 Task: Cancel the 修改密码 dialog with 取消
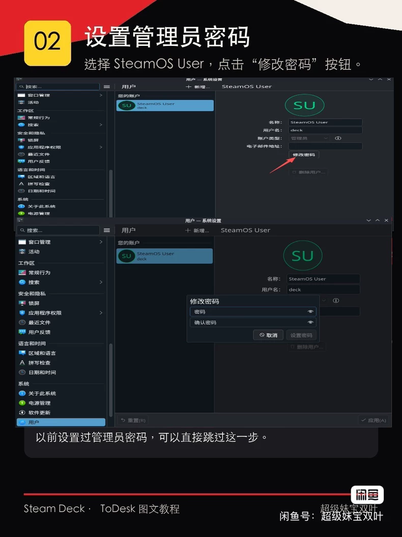point(268,335)
